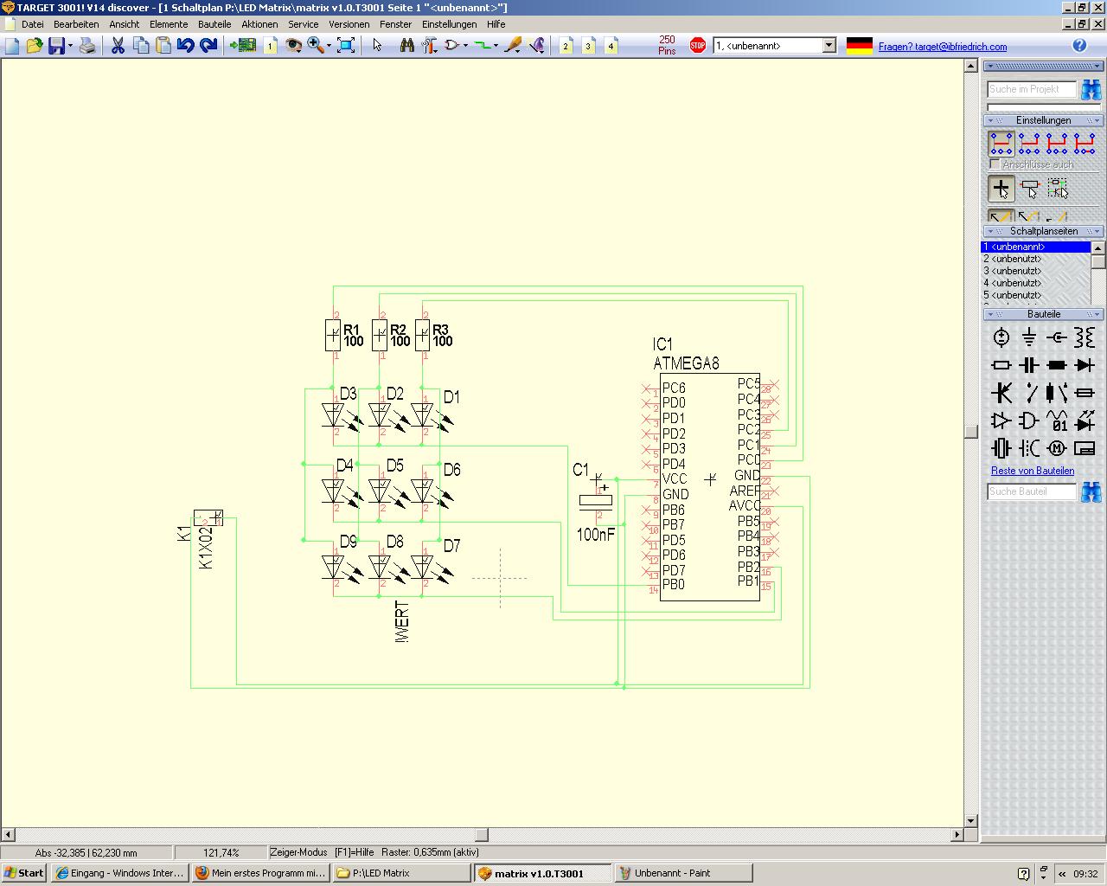Screen dimensions: 1107x886
Task: Choose the LED component icon
Action: pyautogui.click(x=1084, y=421)
